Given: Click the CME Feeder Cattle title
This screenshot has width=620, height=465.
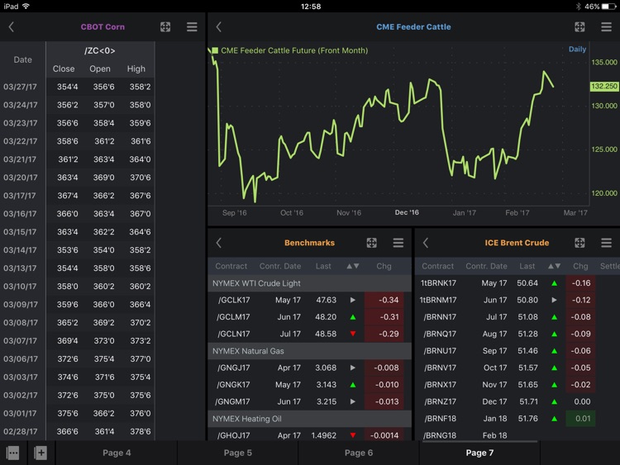Looking at the screenshot, I should [x=413, y=27].
